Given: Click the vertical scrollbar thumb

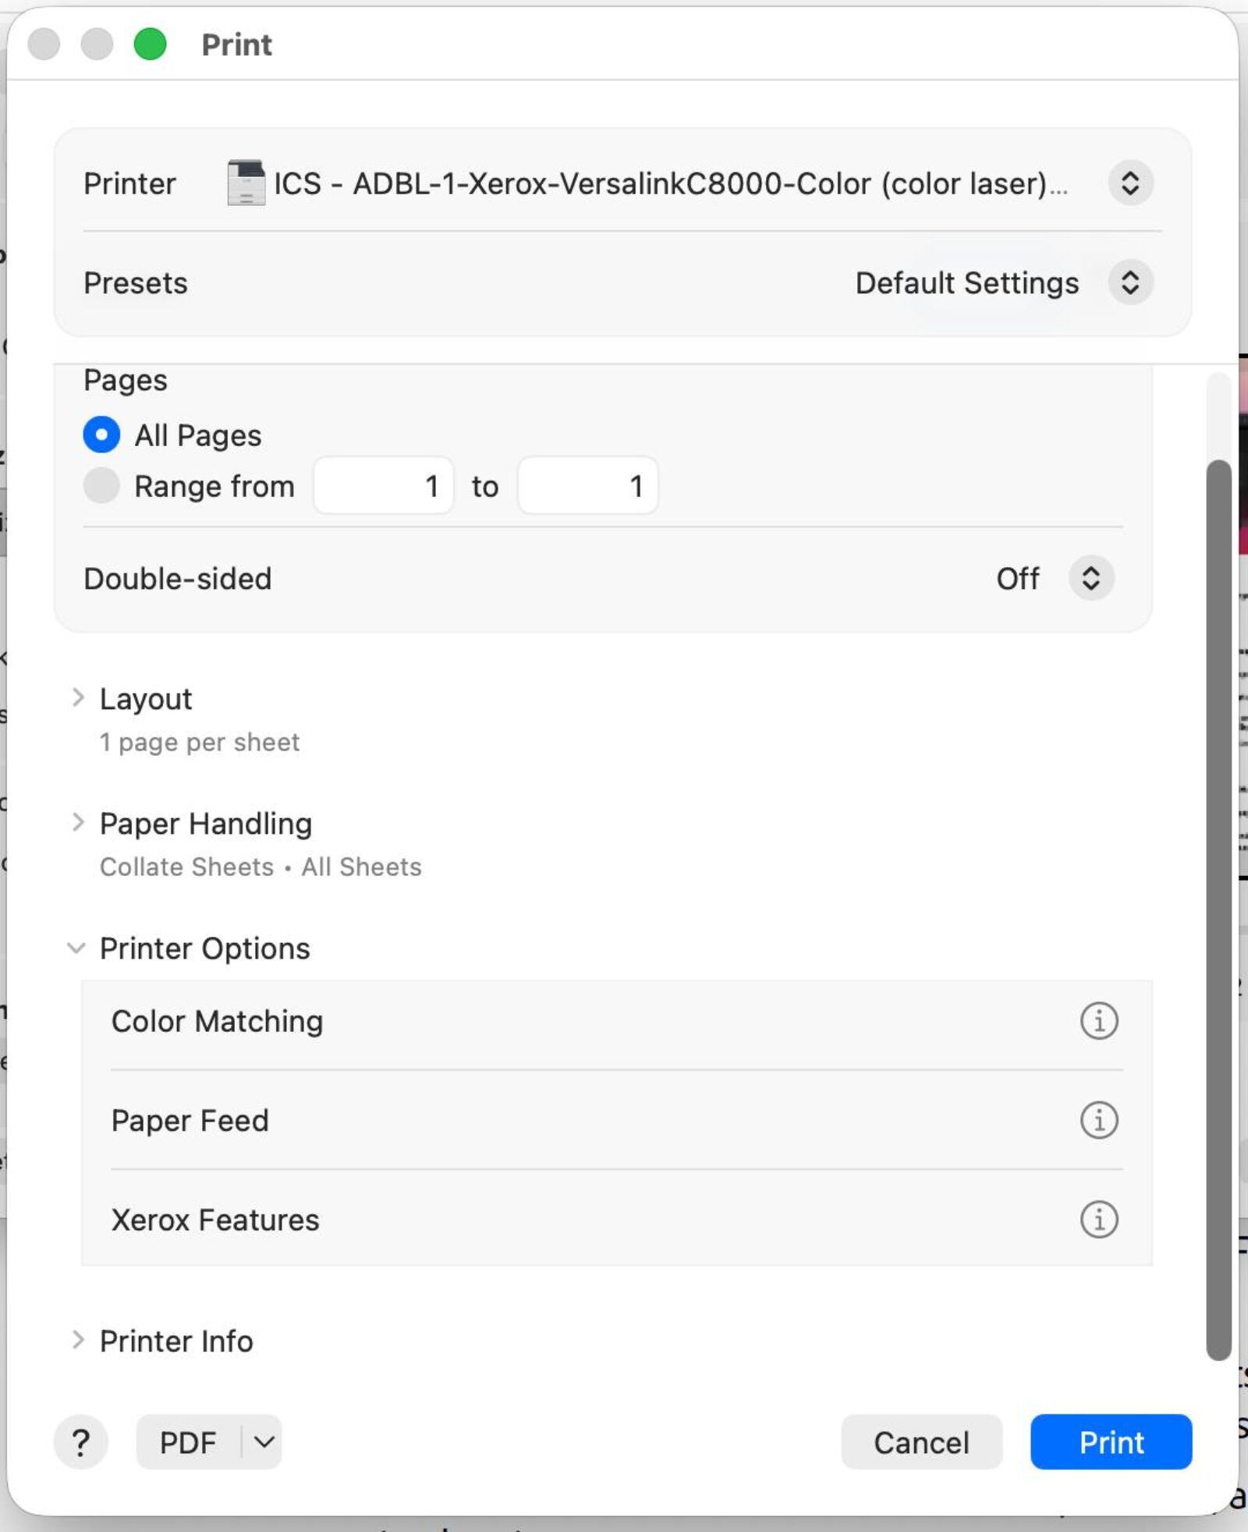Looking at the screenshot, I should point(1218,910).
